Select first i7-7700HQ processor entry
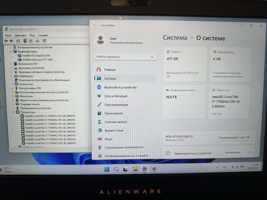The image size is (267, 200). tap(50, 116)
